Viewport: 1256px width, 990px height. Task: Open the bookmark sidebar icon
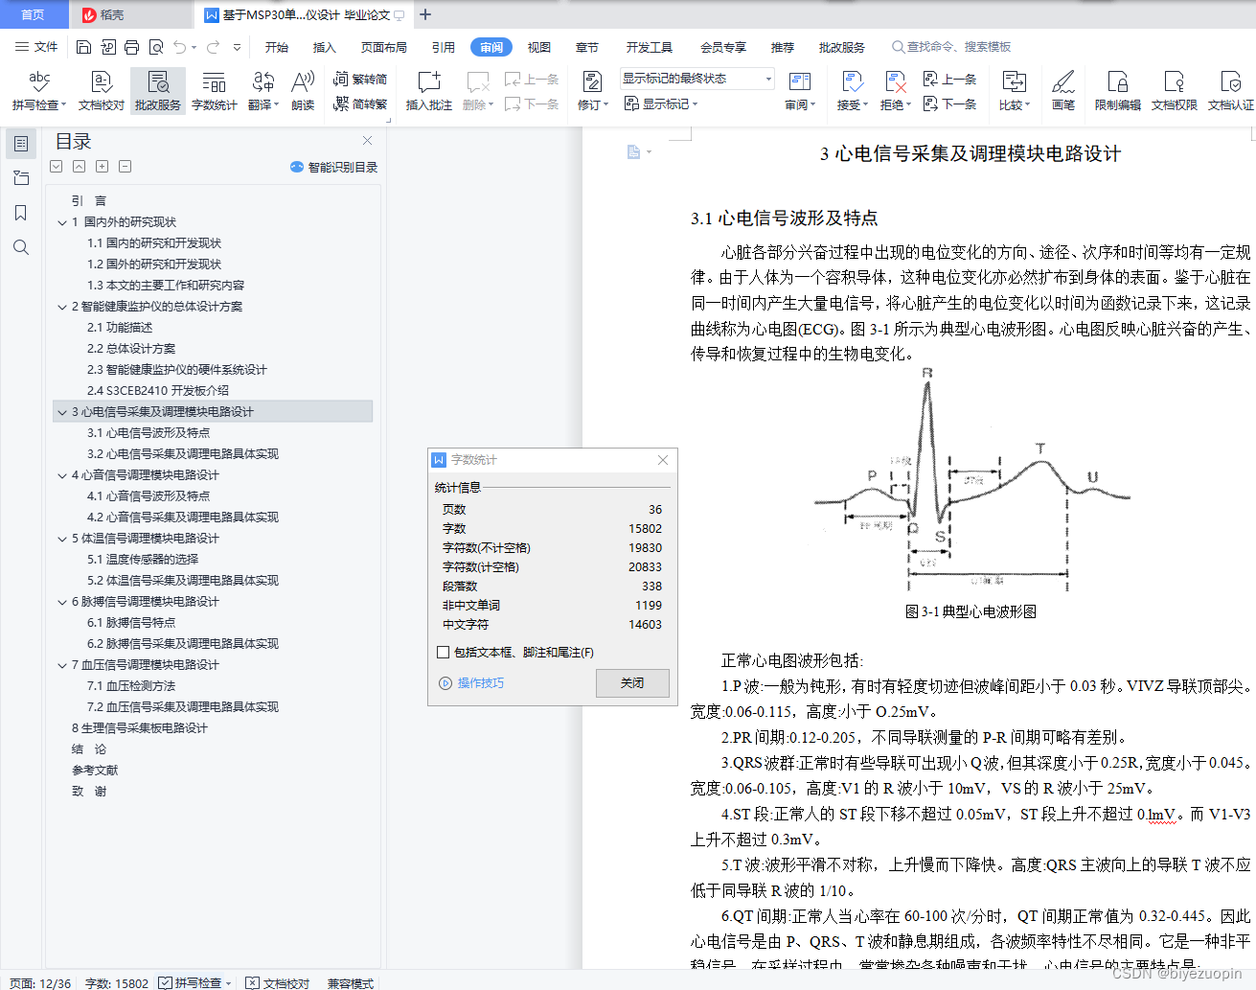[x=21, y=213]
